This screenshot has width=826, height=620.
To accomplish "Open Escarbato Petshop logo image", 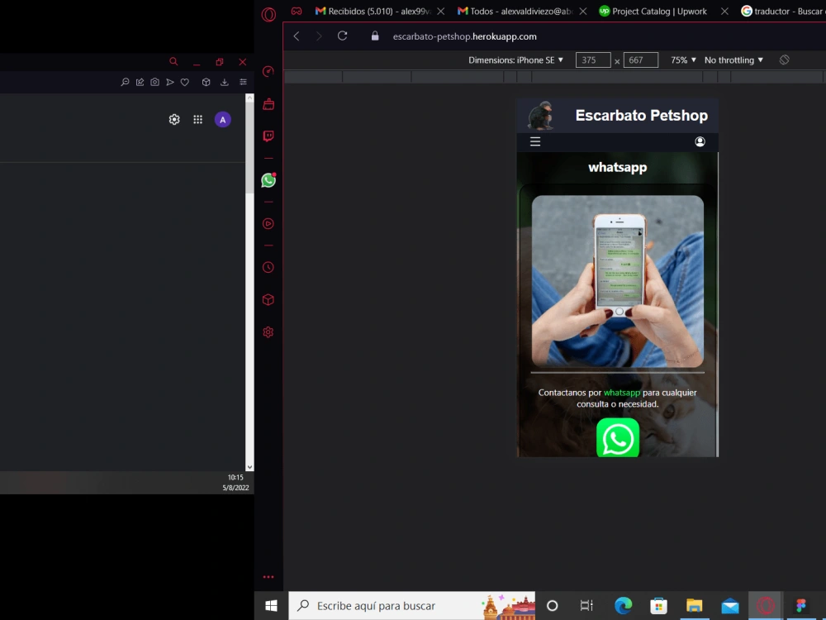I will pyautogui.click(x=541, y=115).
